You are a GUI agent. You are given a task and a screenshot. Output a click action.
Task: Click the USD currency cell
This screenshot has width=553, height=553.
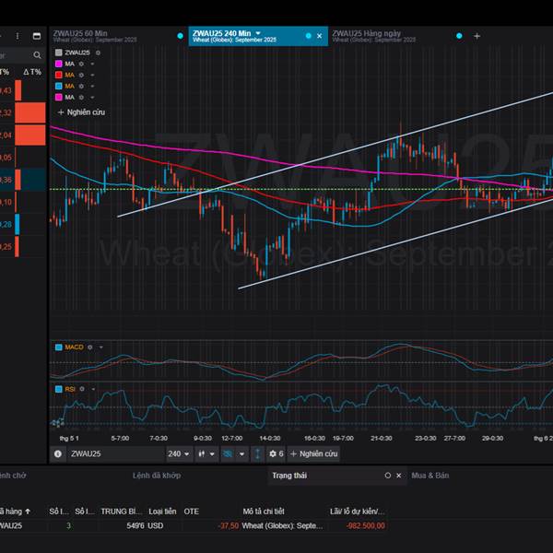pos(155,526)
